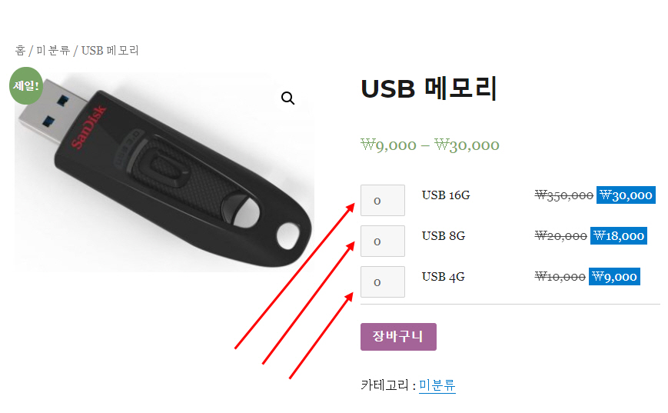
Task: Focus the USB 16G quantity field
Action: click(x=383, y=200)
